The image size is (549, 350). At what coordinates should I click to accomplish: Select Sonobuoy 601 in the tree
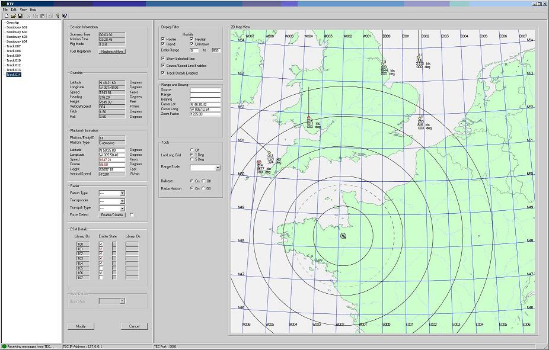(x=17, y=27)
